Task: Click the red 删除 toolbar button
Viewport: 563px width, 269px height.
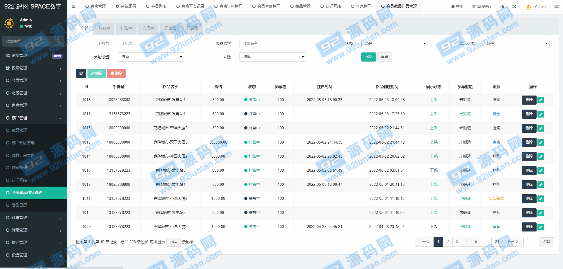Action: [x=117, y=73]
